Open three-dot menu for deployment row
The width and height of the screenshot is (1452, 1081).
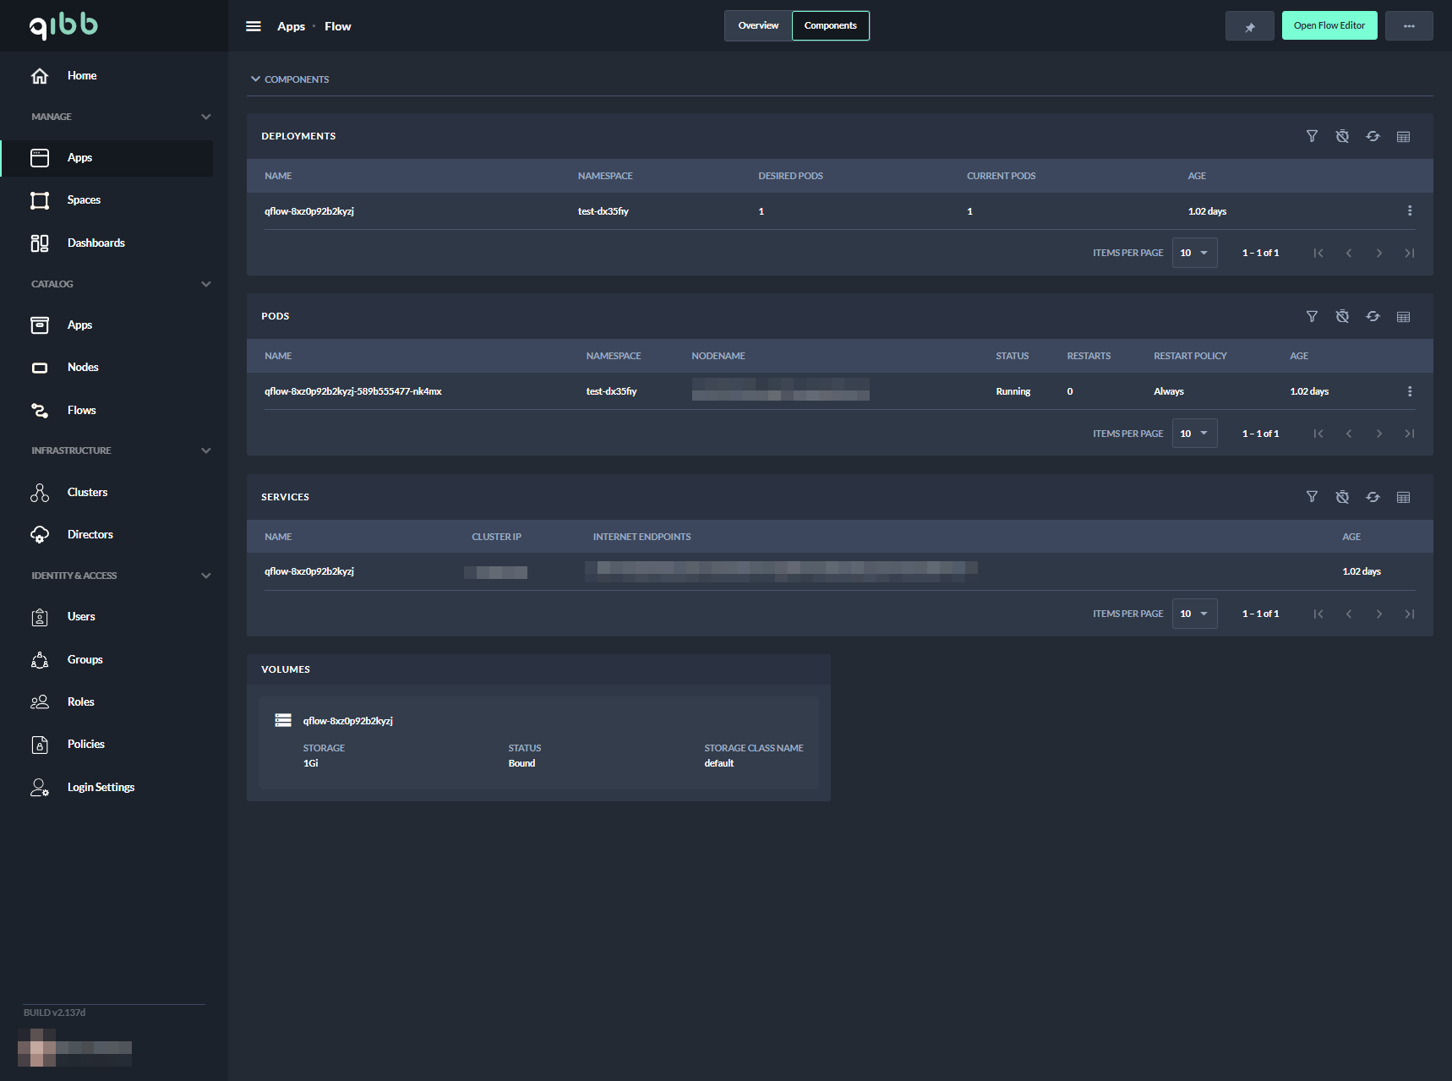1409,211
